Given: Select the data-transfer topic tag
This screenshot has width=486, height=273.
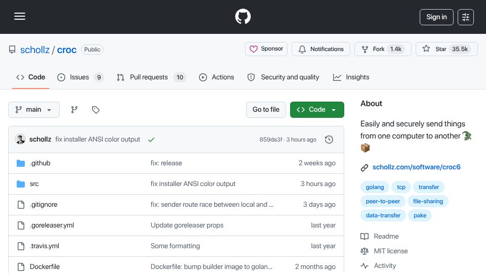Looking at the screenshot, I should 383,215.
